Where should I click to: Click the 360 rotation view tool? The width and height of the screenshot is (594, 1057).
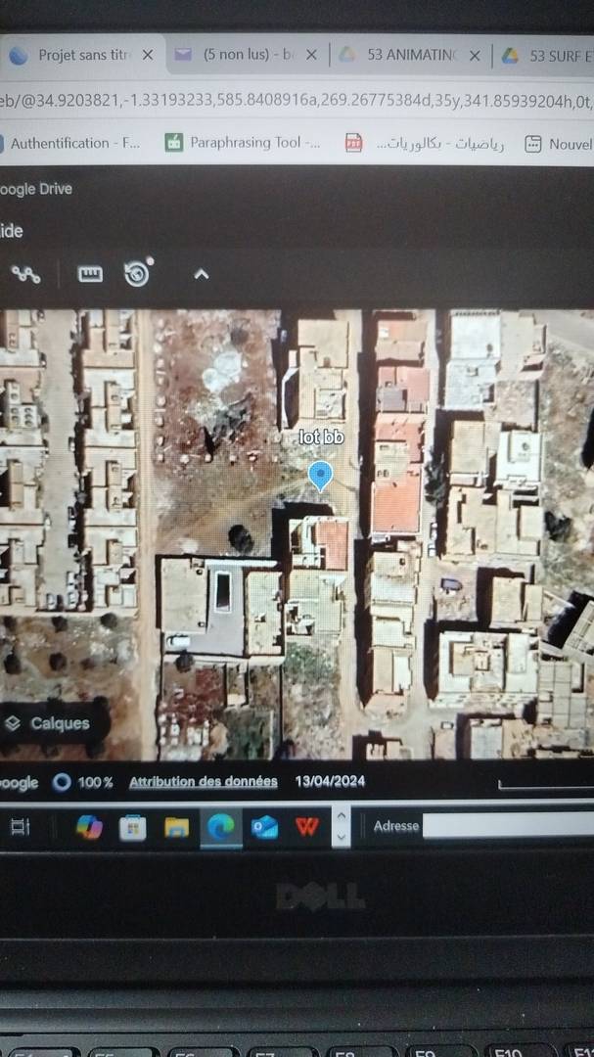pos(138,273)
